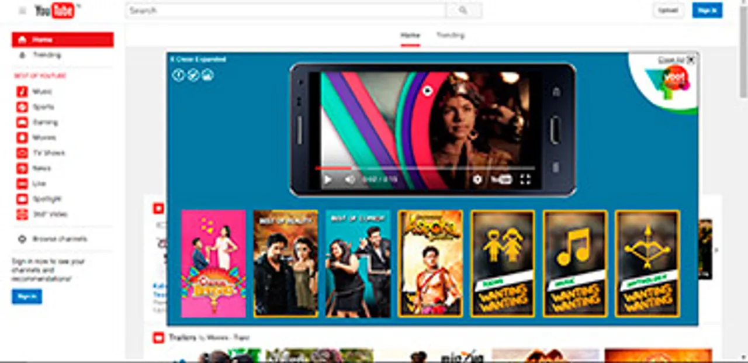Image resolution: width=748 pixels, height=363 pixels.
Task: Click Sign in button in header
Action: (707, 11)
